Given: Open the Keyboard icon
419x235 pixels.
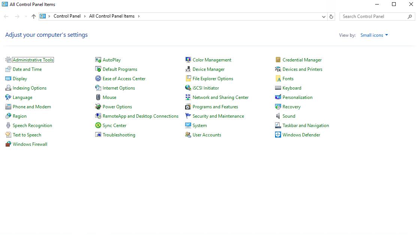Looking at the screenshot, I should point(278,88).
